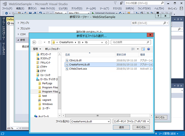185x136 pixels.
Task: Click the account avatar icon next to サインイン
Action: (x=181, y=8)
